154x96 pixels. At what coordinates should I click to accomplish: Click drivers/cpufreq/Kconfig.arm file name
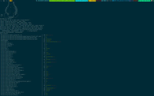pos(9,66)
